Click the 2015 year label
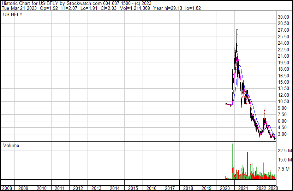 [x=133, y=188]
